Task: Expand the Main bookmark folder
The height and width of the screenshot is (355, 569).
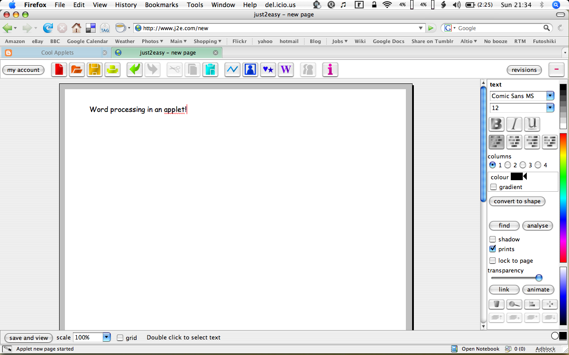Action: [179, 41]
